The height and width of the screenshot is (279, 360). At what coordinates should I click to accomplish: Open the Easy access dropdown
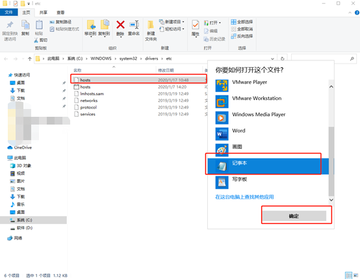(172, 29)
